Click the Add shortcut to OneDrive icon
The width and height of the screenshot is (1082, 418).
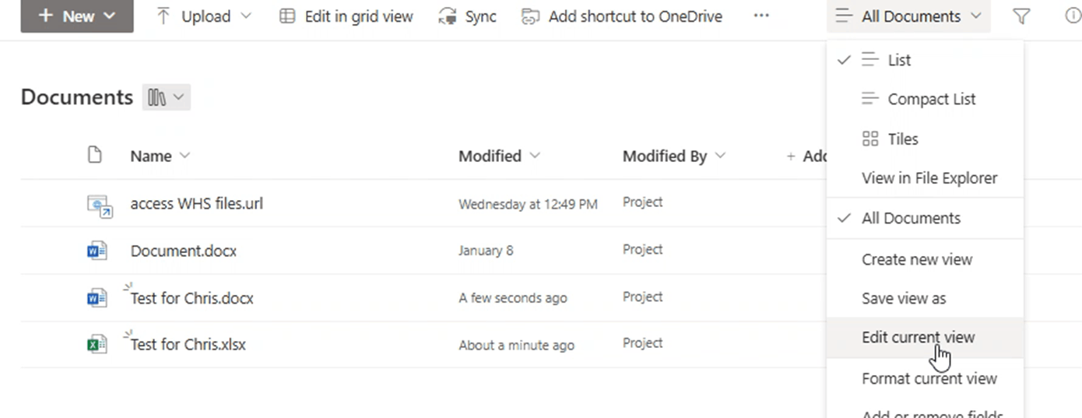pyautogui.click(x=530, y=16)
